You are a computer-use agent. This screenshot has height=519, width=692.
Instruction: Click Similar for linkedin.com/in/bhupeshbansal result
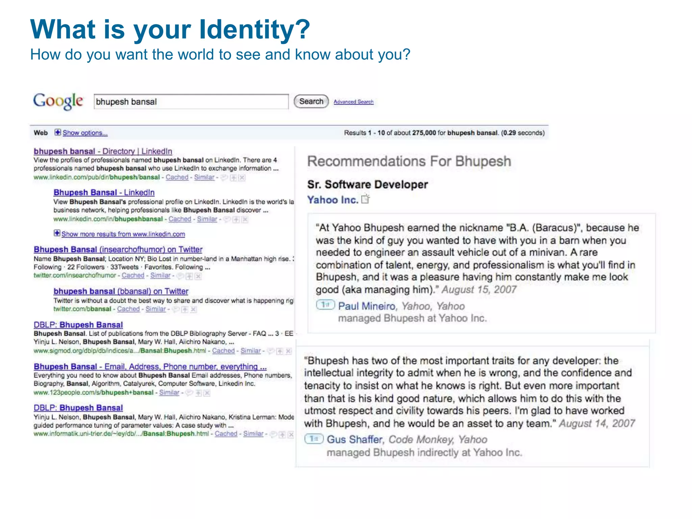207,219
